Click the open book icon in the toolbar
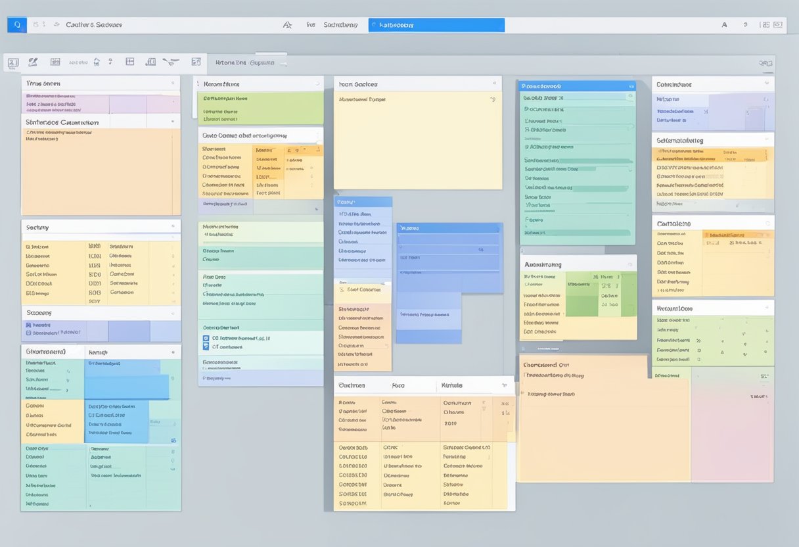This screenshot has height=547, width=799. [x=150, y=62]
